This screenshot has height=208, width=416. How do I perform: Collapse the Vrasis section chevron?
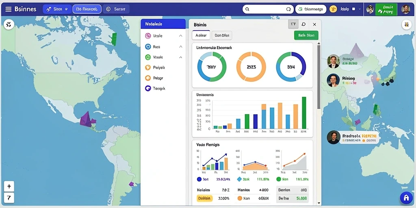click(x=181, y=57)
